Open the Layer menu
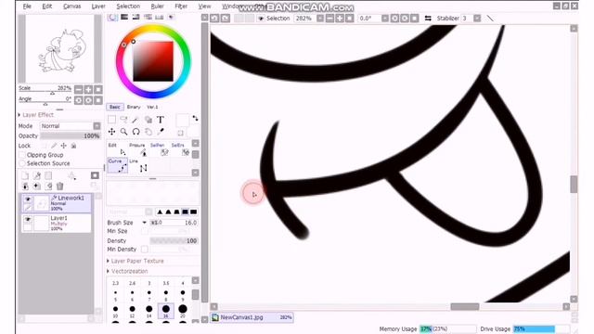Screen dimensions: 594x334 (98, 6)
